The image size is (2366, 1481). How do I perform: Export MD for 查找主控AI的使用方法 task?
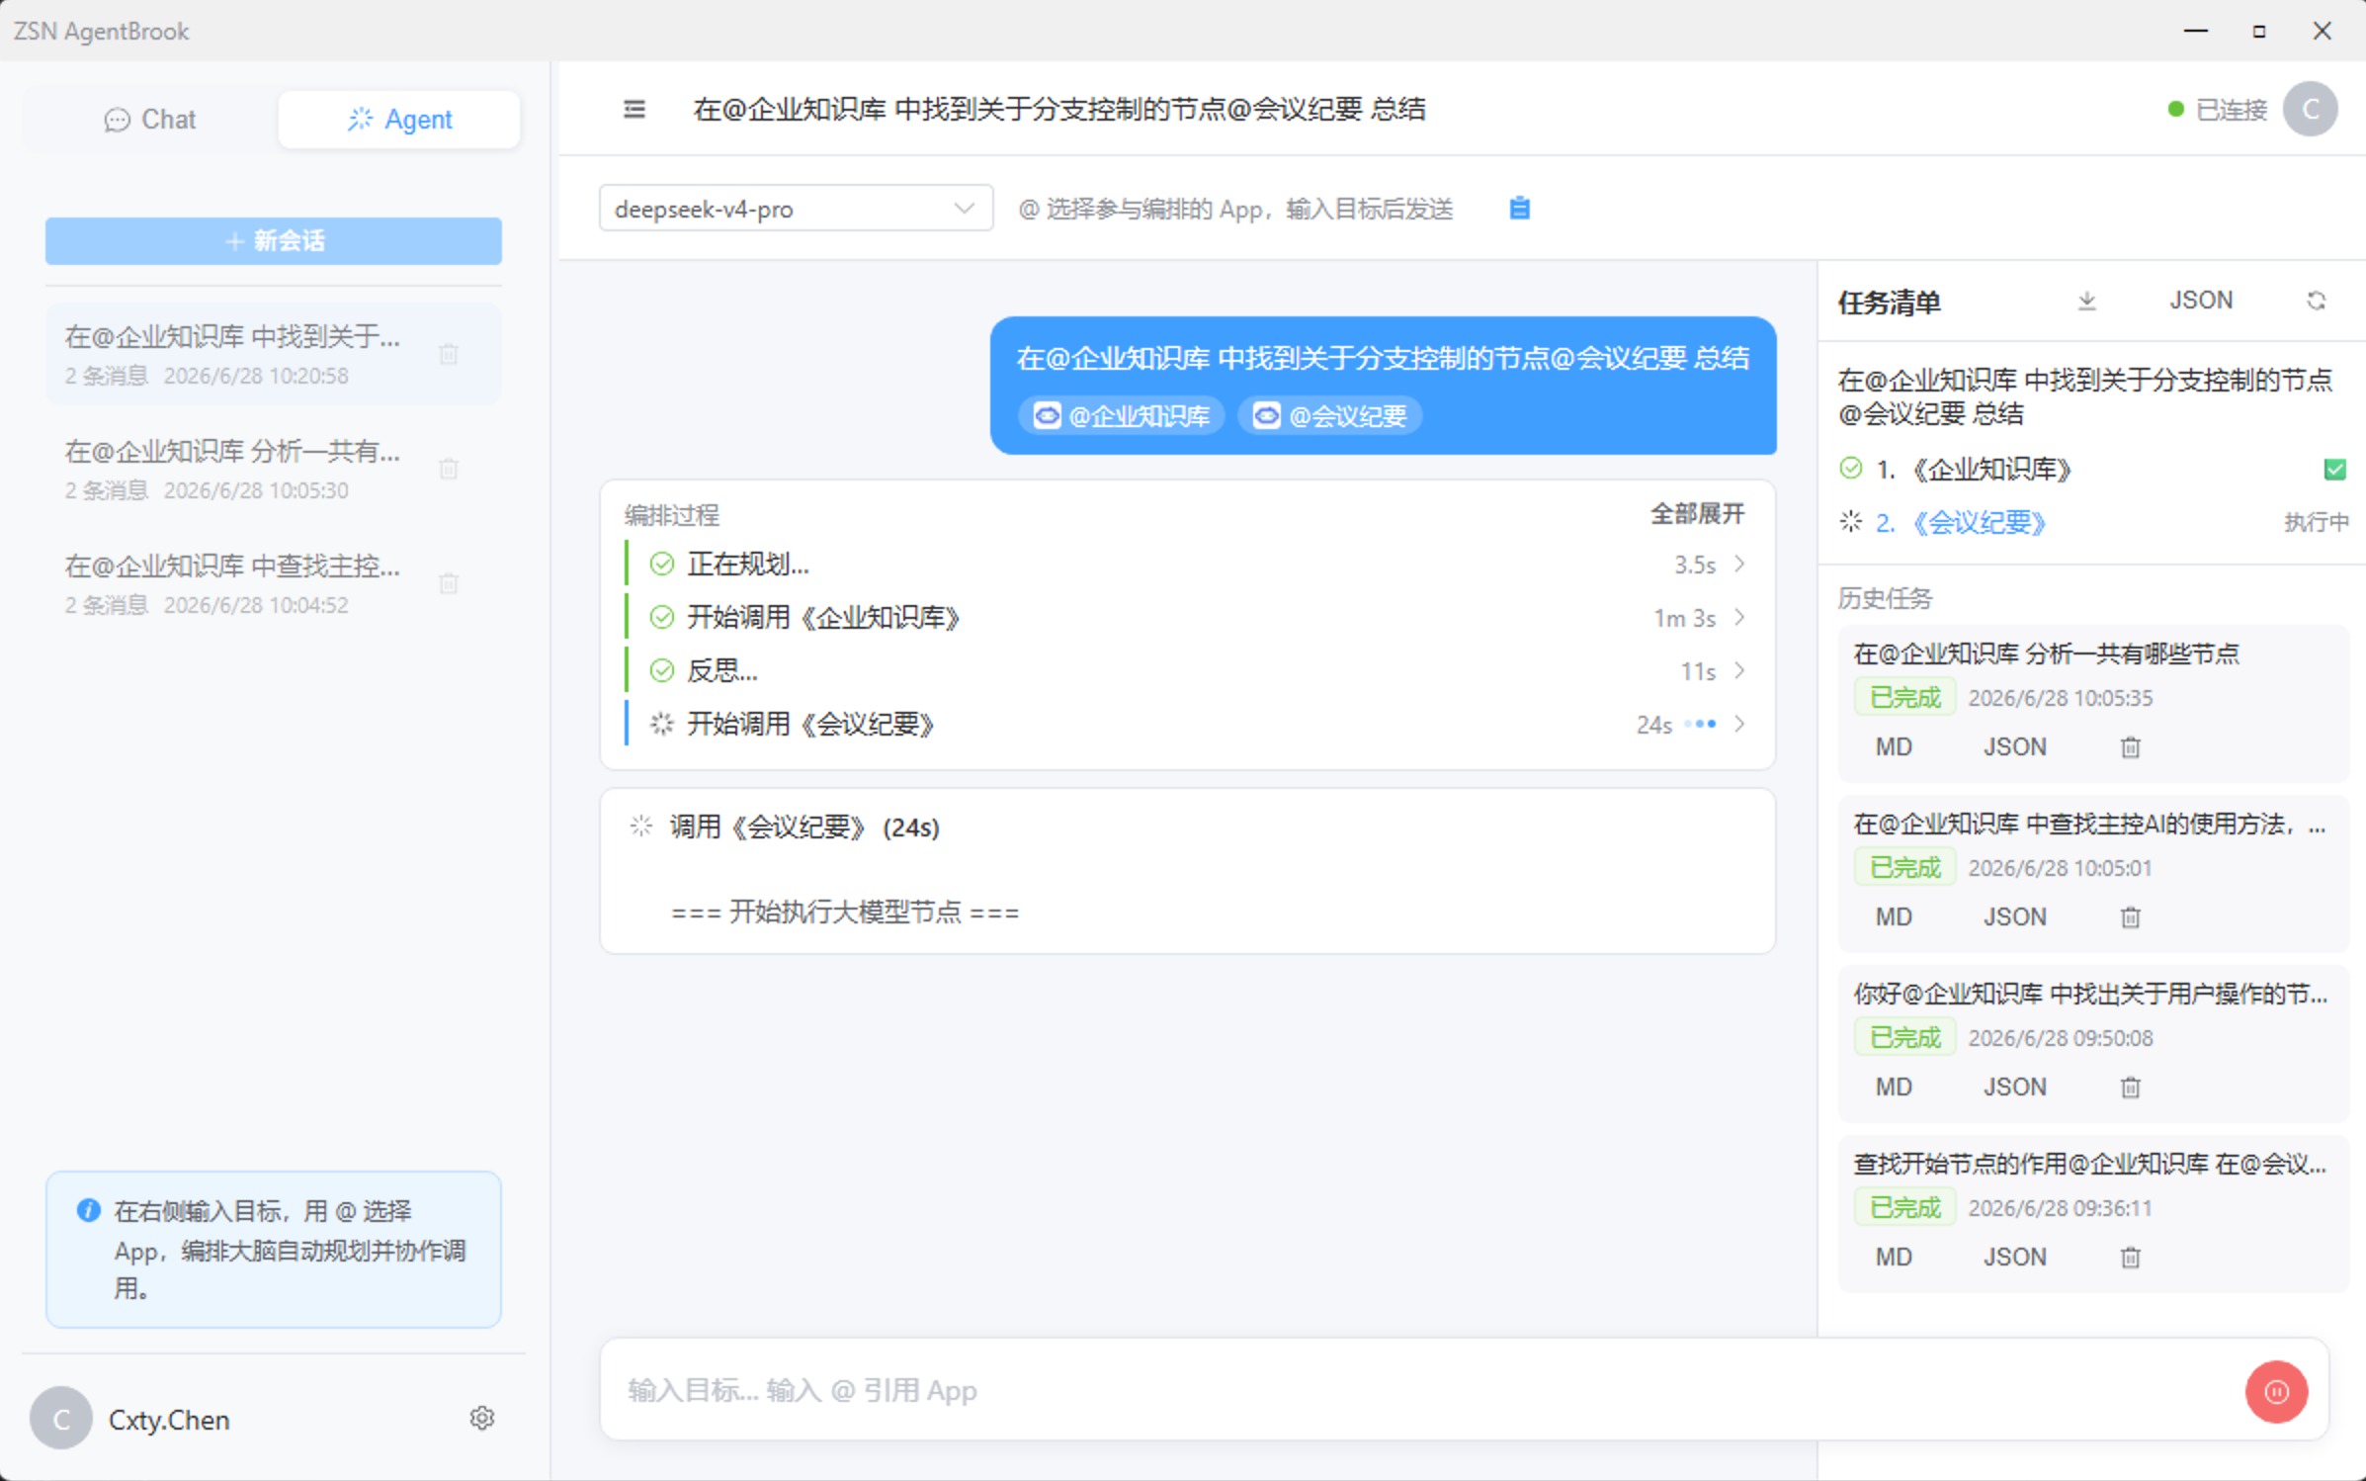click(1894, 917)
